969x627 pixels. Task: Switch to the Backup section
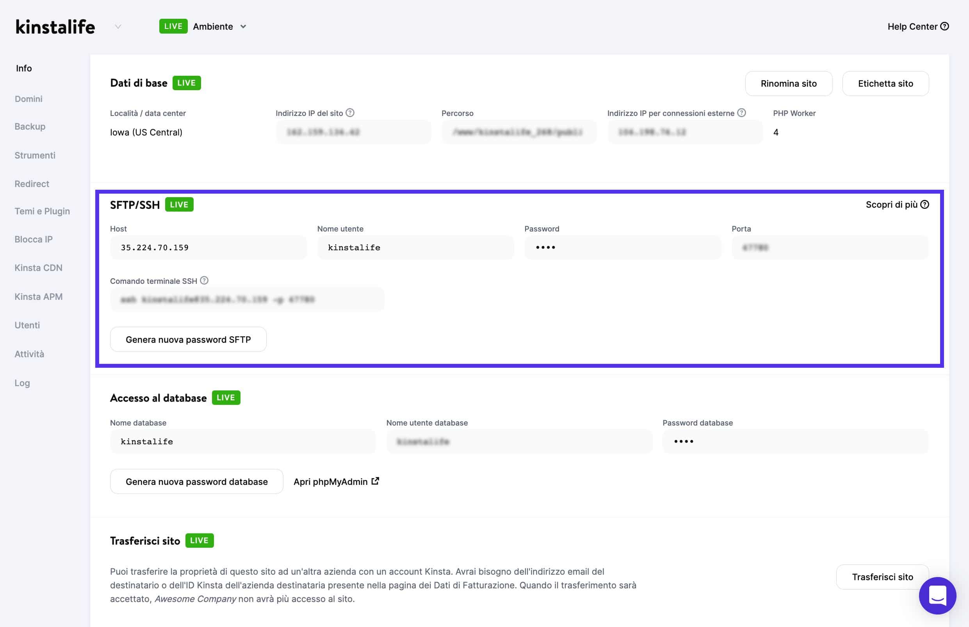[29, 126]
